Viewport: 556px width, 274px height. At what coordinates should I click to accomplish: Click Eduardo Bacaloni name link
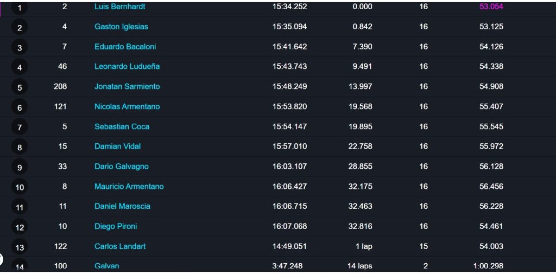pyautogui.click(x=125, y=47)
